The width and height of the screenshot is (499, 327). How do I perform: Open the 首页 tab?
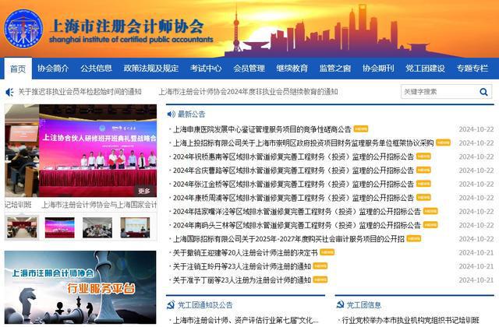coord(18,69)
